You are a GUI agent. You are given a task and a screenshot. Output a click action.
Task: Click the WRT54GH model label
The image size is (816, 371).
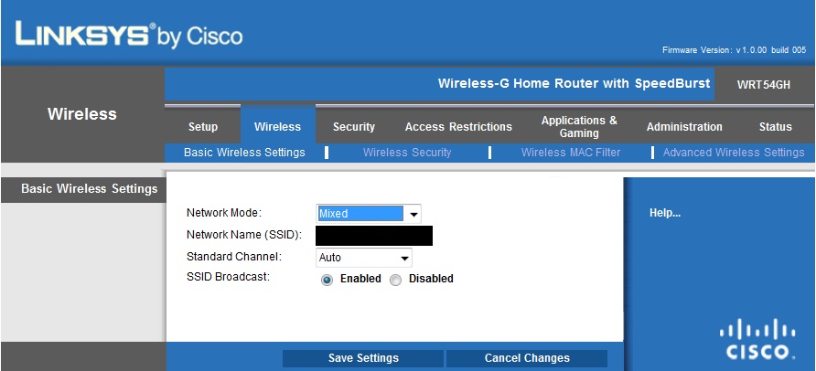tap(764, 85)
